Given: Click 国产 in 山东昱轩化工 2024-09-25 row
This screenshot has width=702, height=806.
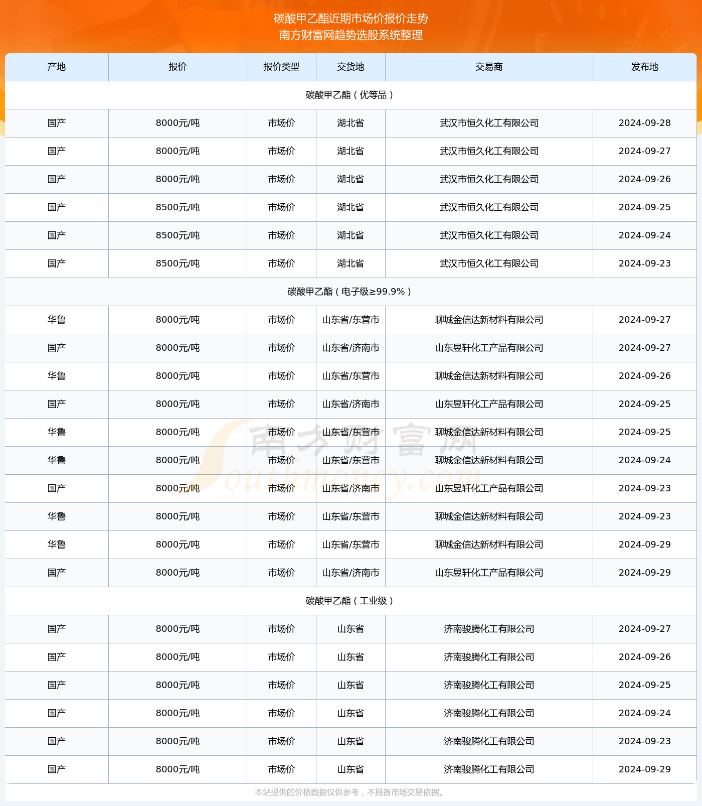Looking at the screenshot, I should (x=57, y=404).
